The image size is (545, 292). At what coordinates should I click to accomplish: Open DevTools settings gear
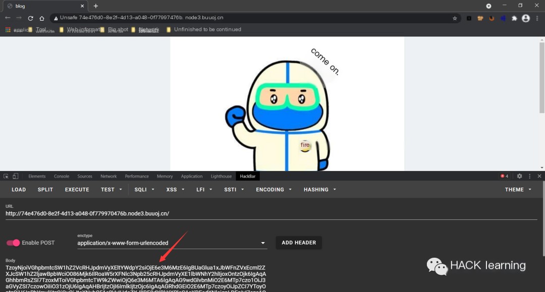pyautogui.click(x=519, y=176)
